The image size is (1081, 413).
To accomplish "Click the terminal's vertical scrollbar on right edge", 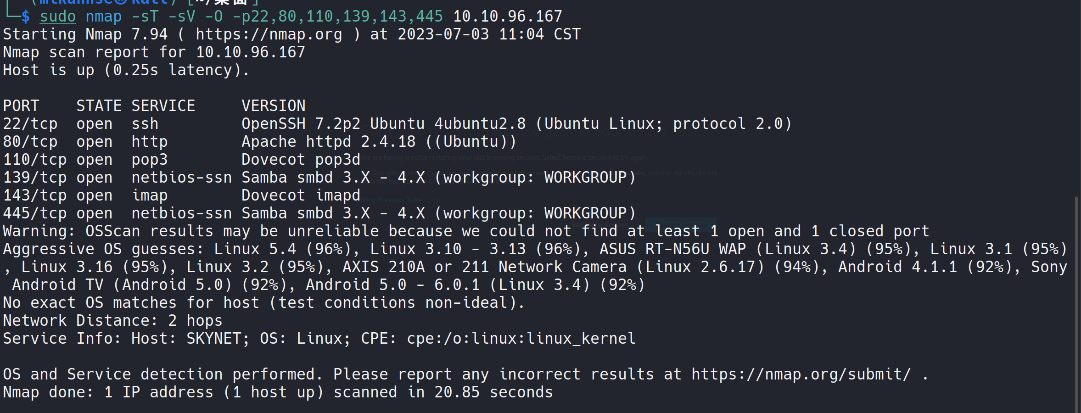I will click(1076, 303).
